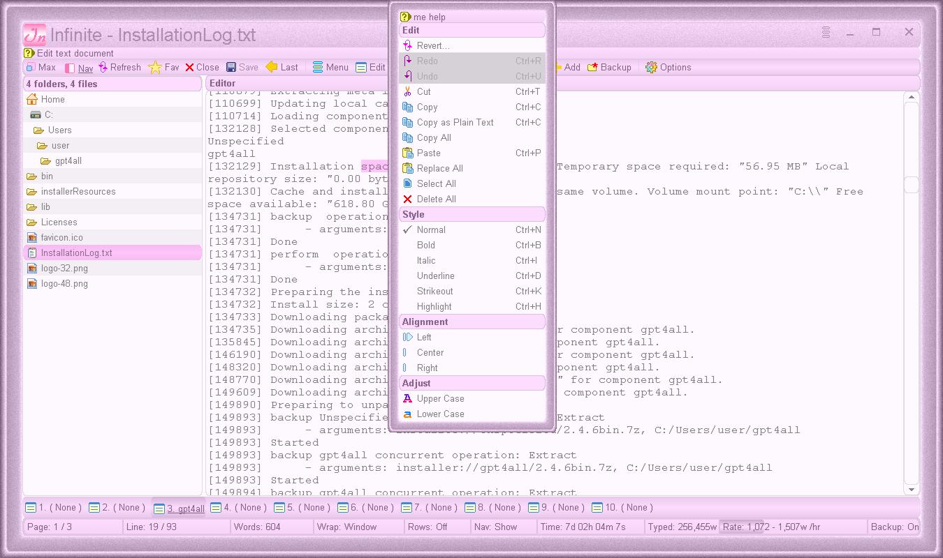Select InstallationLog.txt in file list
Screen dimensions: 943x558
[112, 252]
